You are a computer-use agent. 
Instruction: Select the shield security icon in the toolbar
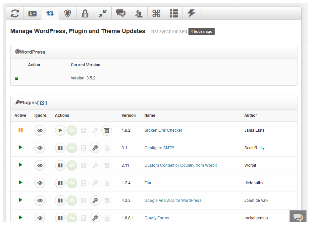pyautogui.click(x=68, y=13)
